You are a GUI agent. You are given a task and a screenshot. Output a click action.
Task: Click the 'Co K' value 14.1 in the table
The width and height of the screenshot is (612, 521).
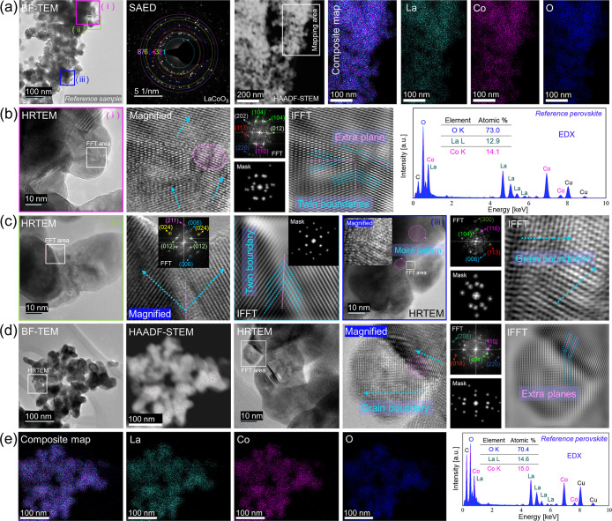pos(493,152)
